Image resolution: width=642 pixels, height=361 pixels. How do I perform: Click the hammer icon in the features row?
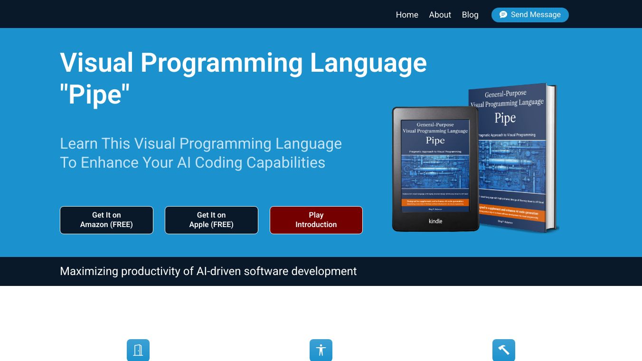tap(504, 350)
